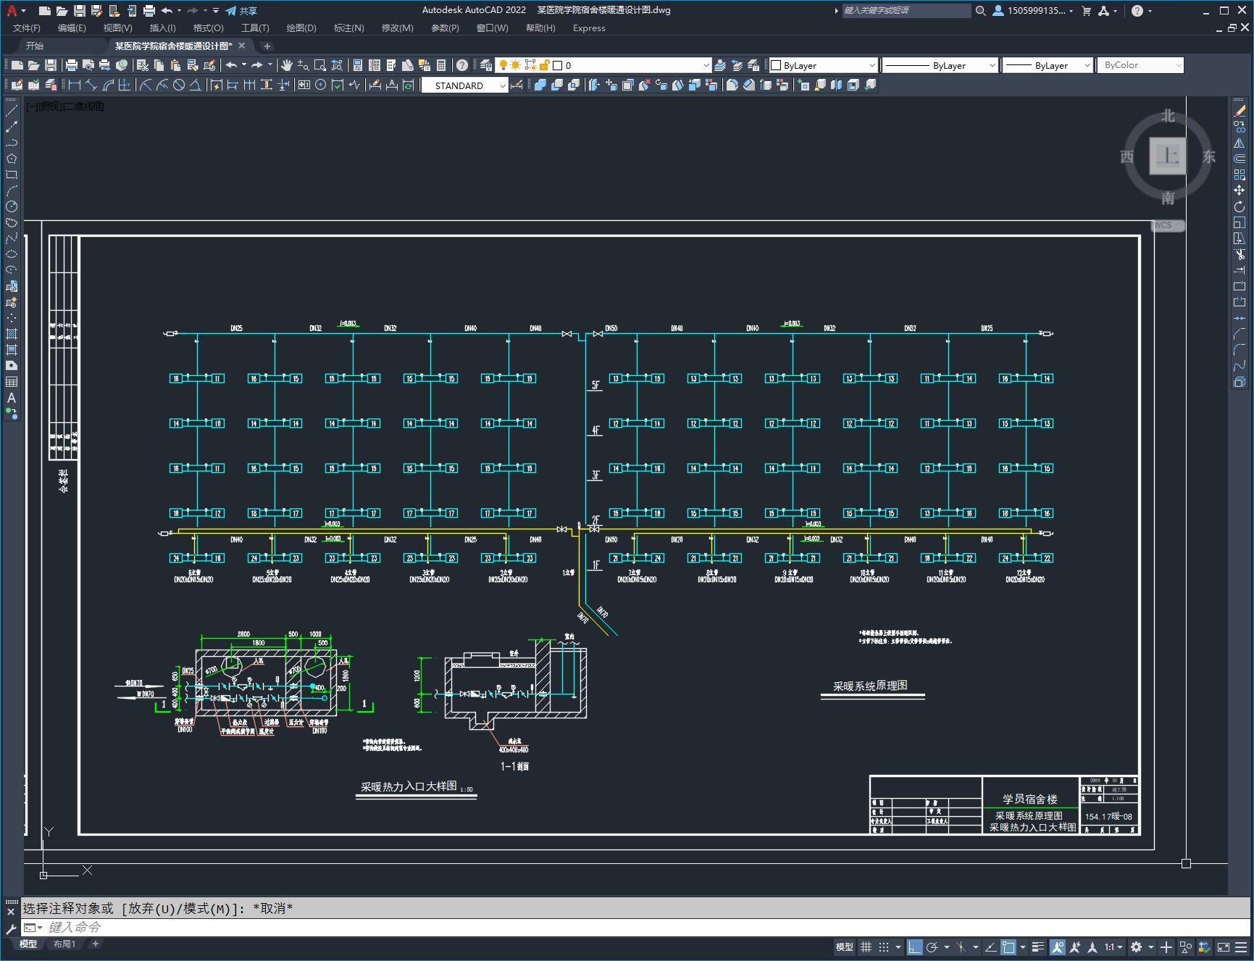1254x961 pixels.
Task: Open the 绘图(D) menu
Action: coord(301,28)
